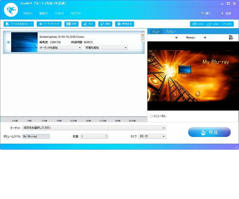Viewport: 239px width, 199px height.
Task: Go to previous menu template arrow
Action: [176, 37]
